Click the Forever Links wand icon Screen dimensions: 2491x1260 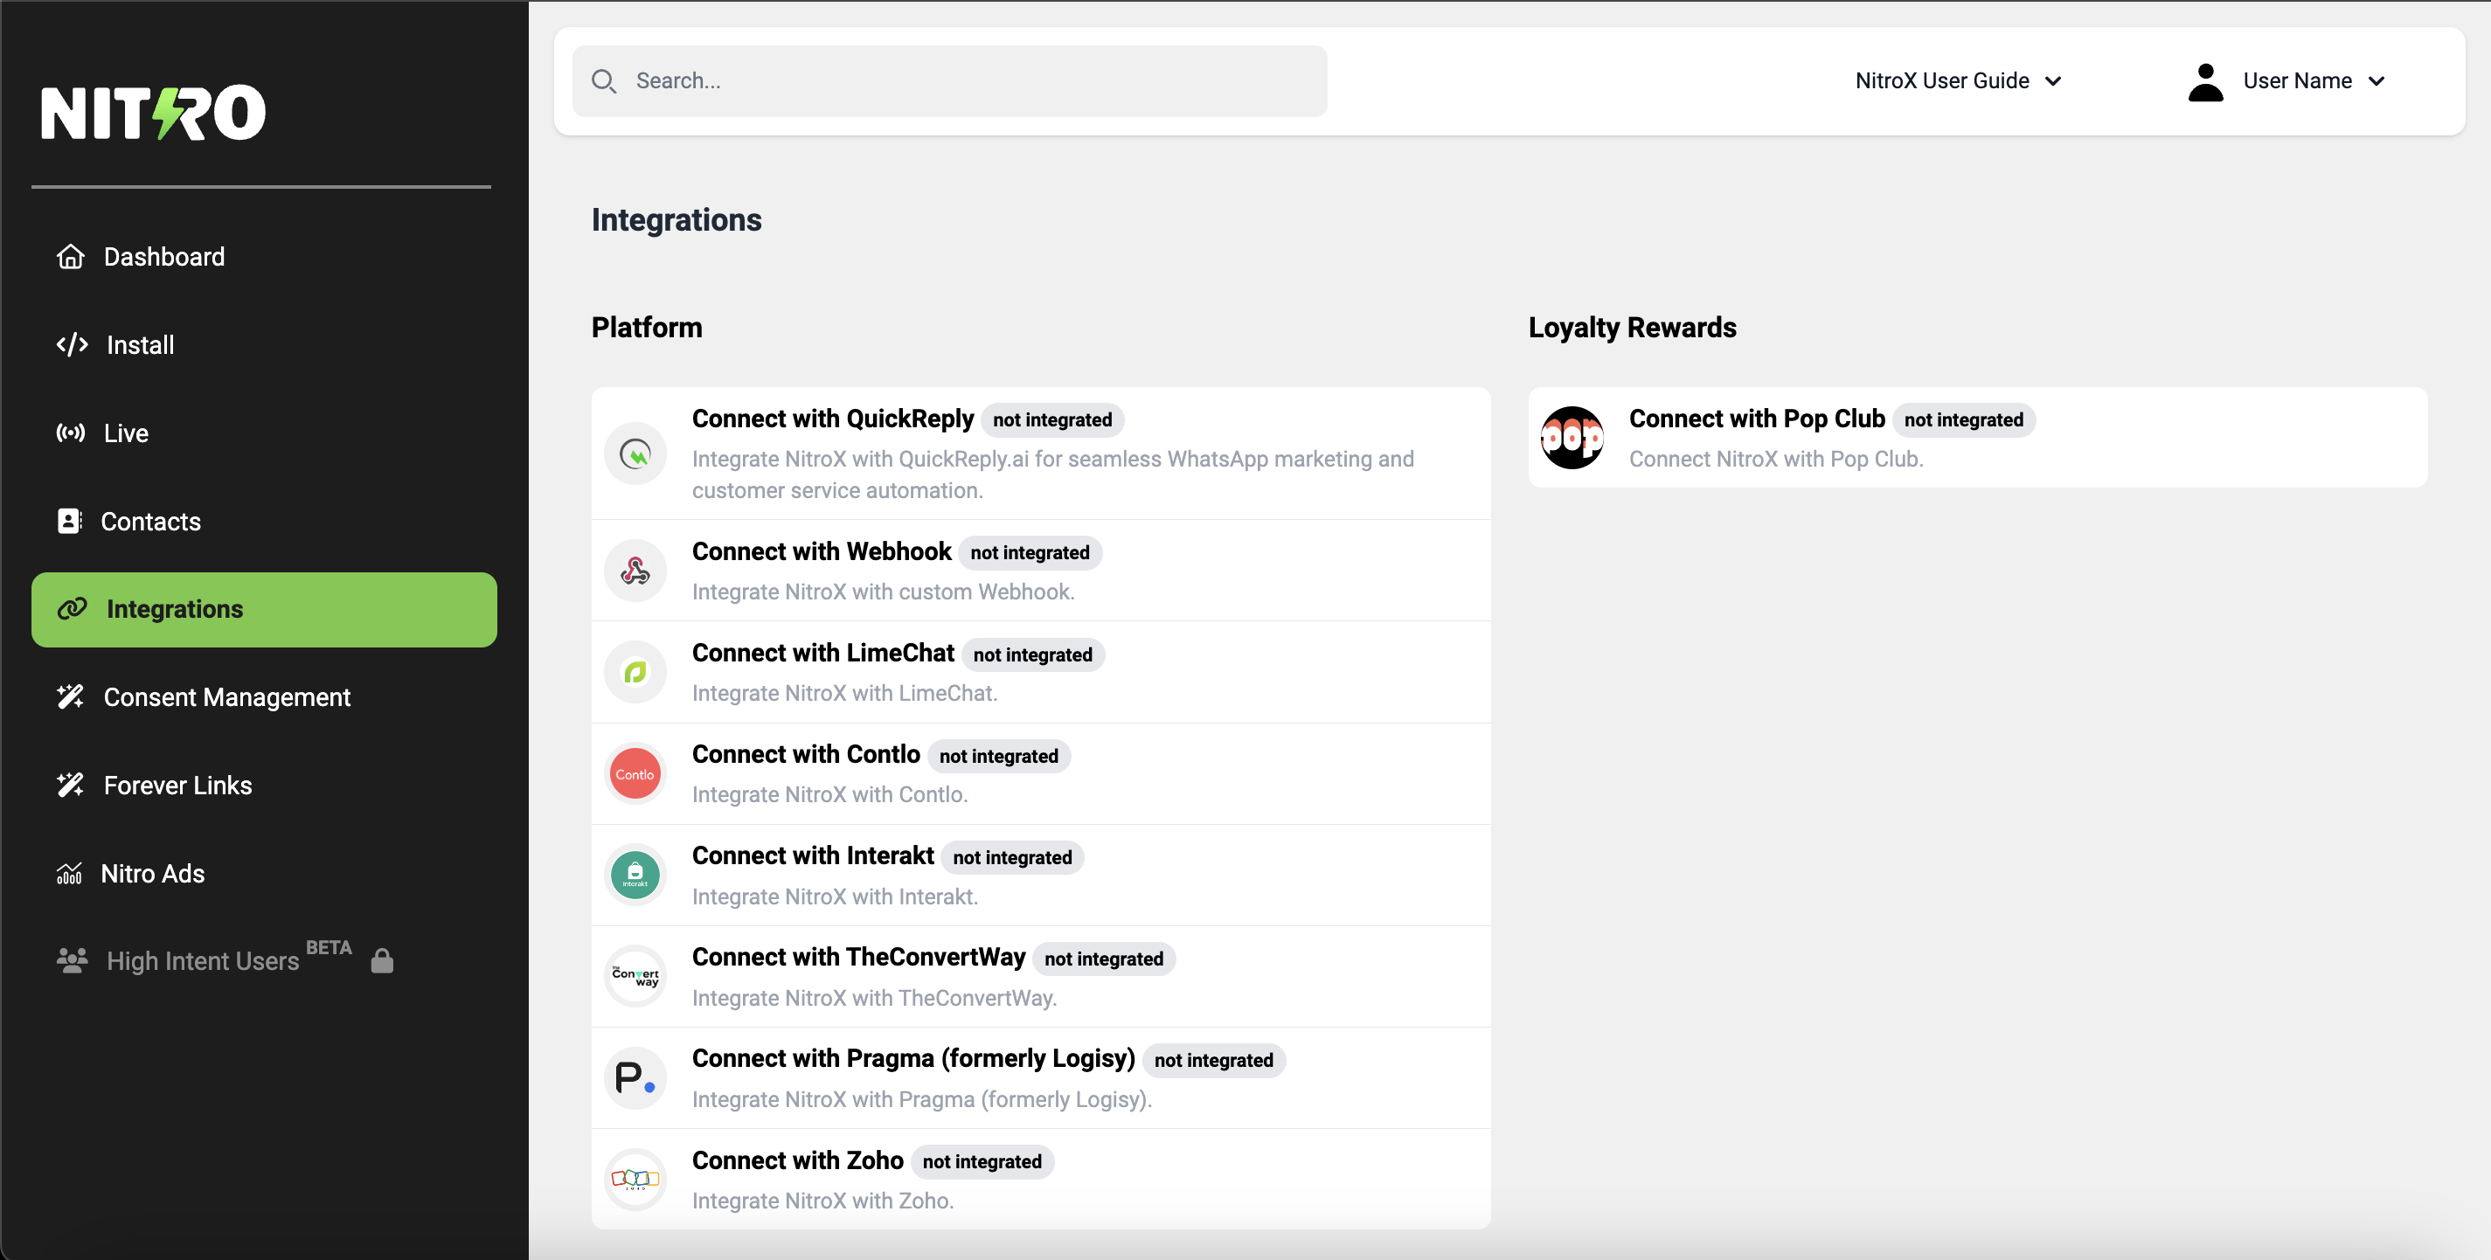(x=71, y=786)
